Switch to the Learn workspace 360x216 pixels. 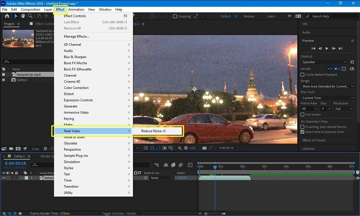click(271, 16)
